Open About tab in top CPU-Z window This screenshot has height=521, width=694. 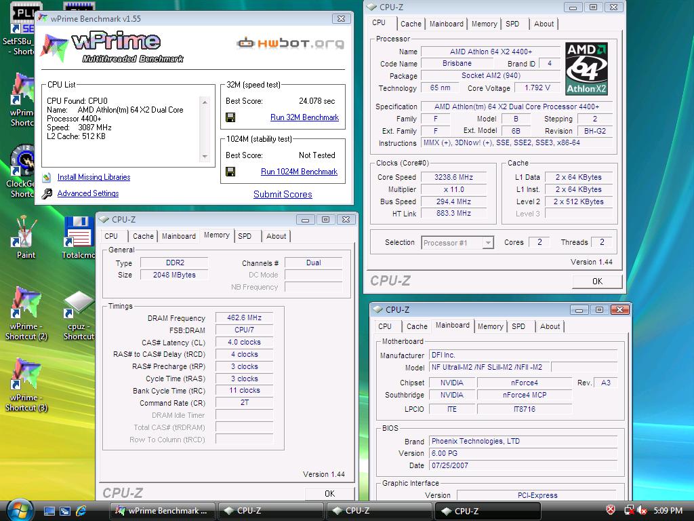click(544, 24)
